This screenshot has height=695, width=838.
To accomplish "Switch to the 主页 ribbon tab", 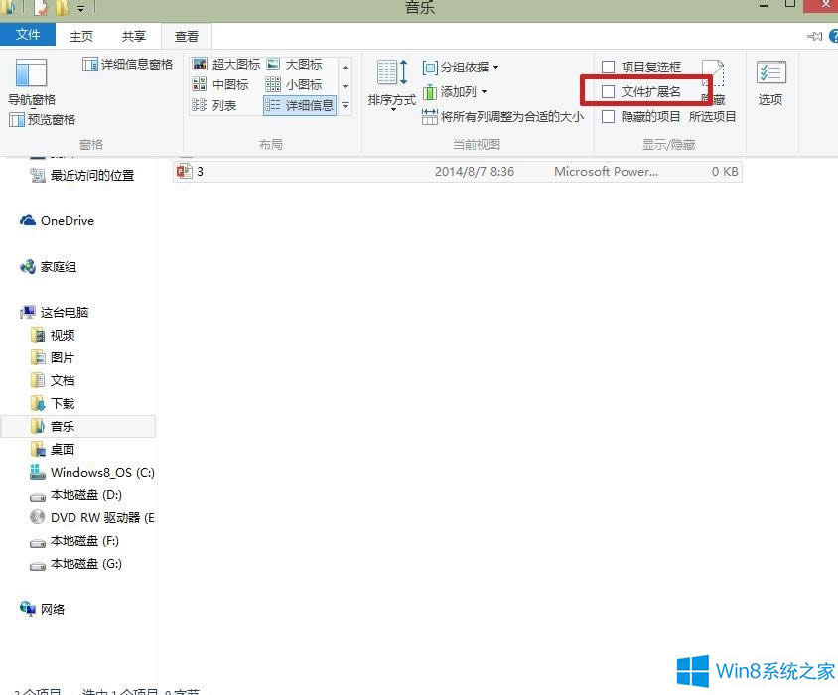I will pos(81,35).
